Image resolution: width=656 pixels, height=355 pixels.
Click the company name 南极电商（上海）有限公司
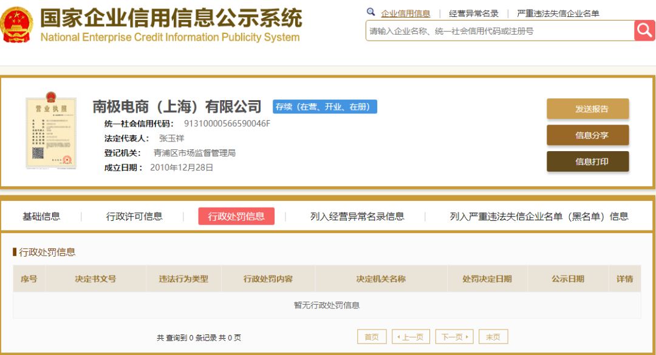pos(177,107)
